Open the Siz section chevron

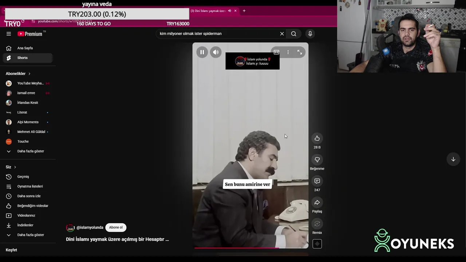point(15,167)
